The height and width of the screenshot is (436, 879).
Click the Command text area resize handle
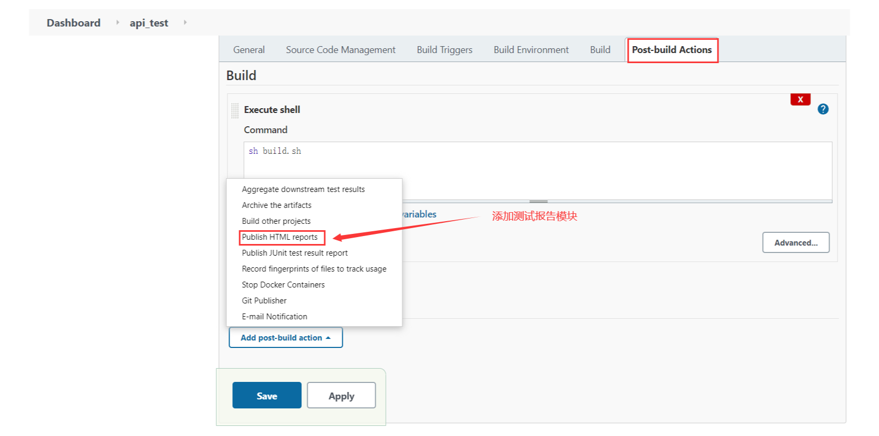tap(538, 202)
